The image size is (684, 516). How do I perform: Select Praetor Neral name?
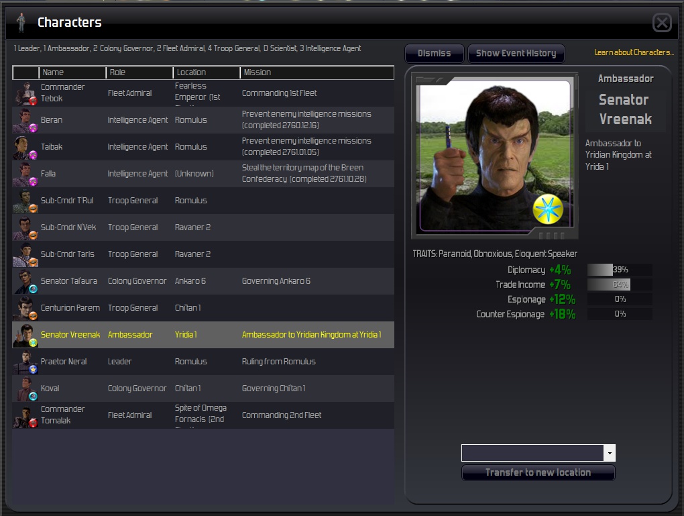64,362
